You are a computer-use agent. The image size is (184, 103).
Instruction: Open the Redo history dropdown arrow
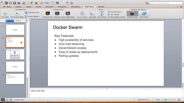click(49, 3)
